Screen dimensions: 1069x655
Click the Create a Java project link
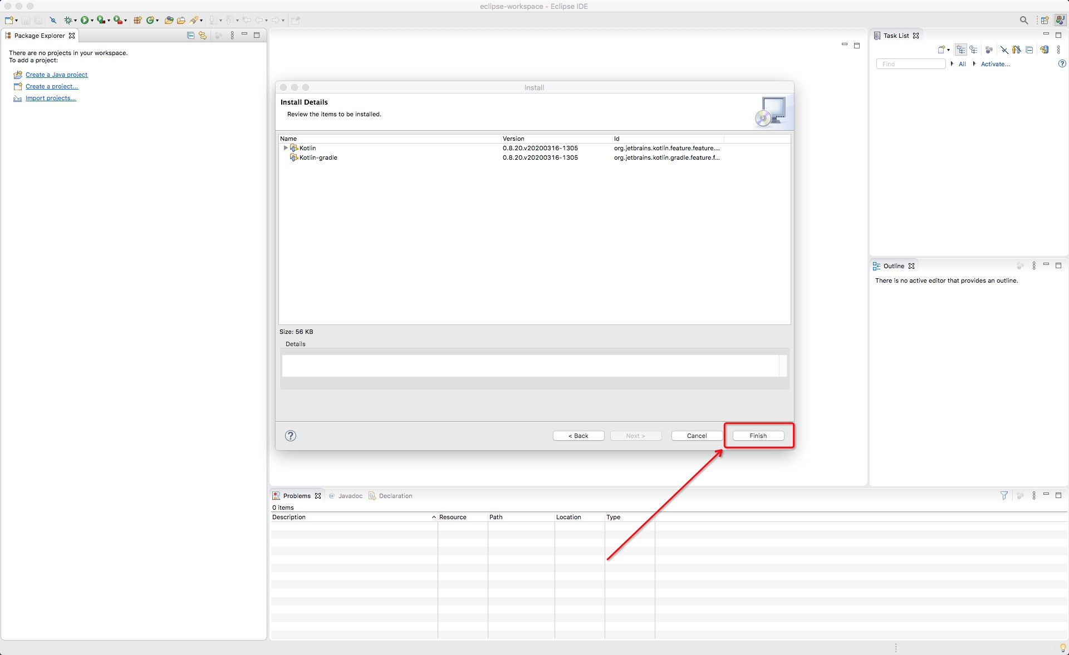[x=56, y=75]
